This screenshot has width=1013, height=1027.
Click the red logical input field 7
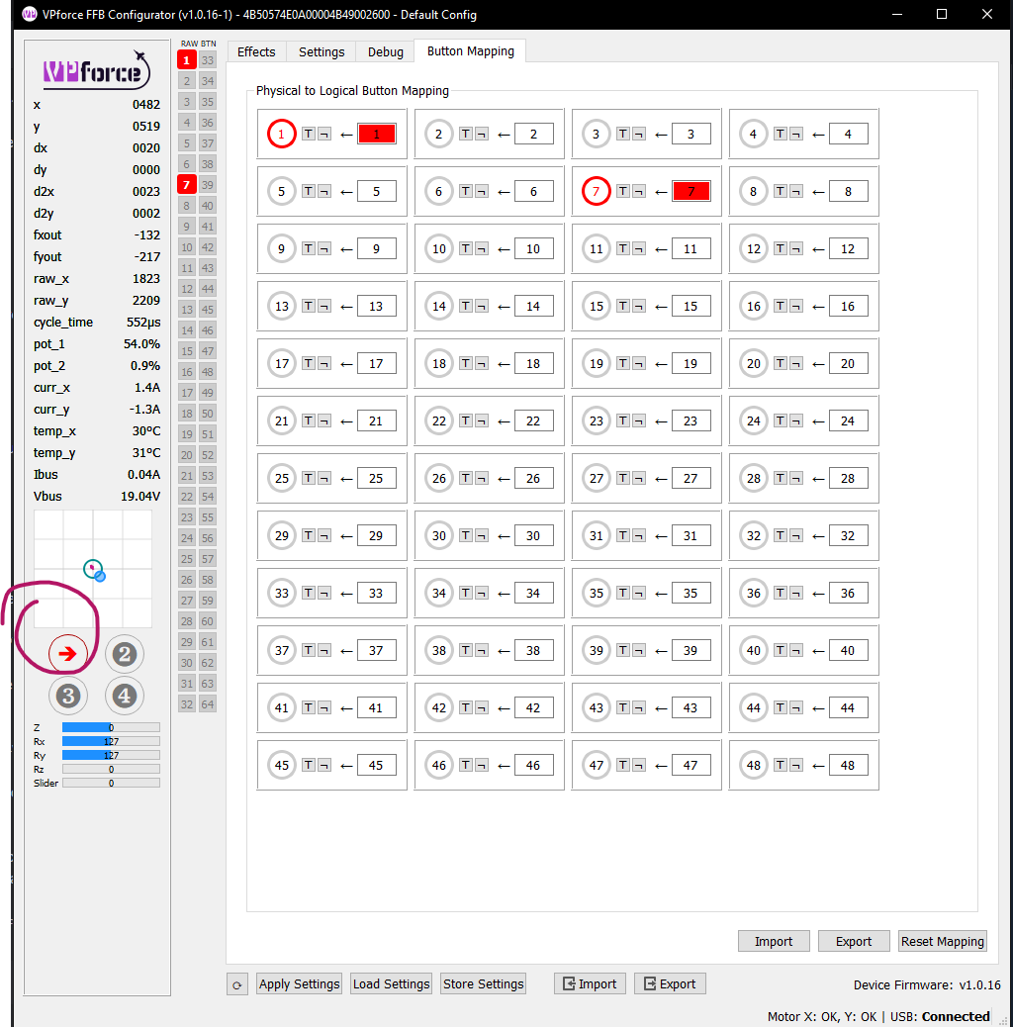[x=691, y=191]
